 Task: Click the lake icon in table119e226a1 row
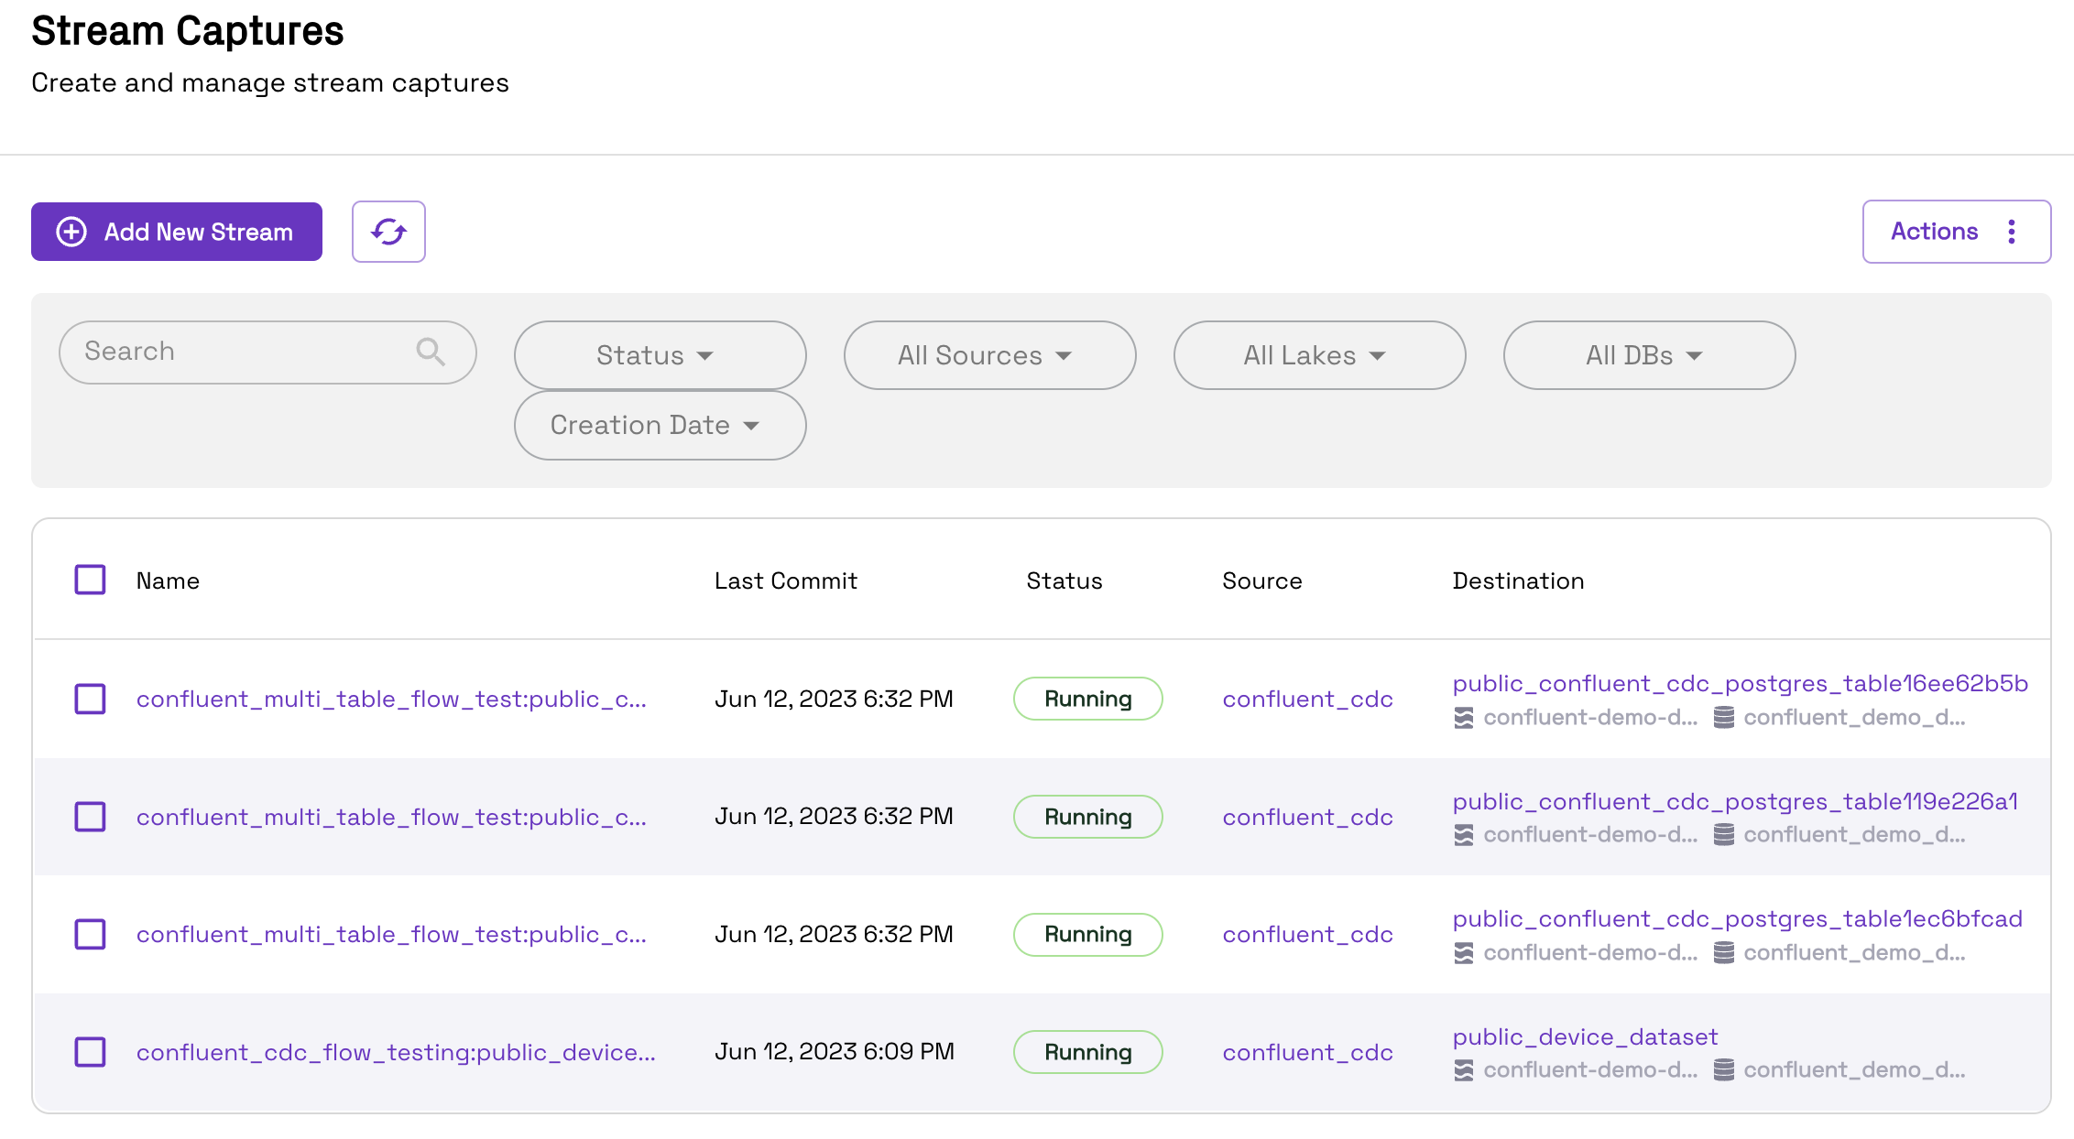point(1464,835)
